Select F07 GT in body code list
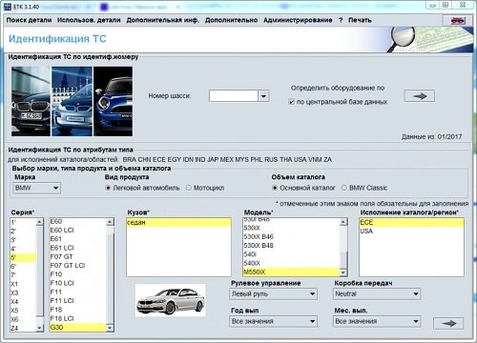 (78, 256)
